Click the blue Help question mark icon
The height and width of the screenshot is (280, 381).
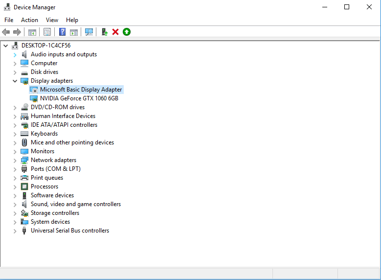63,32
